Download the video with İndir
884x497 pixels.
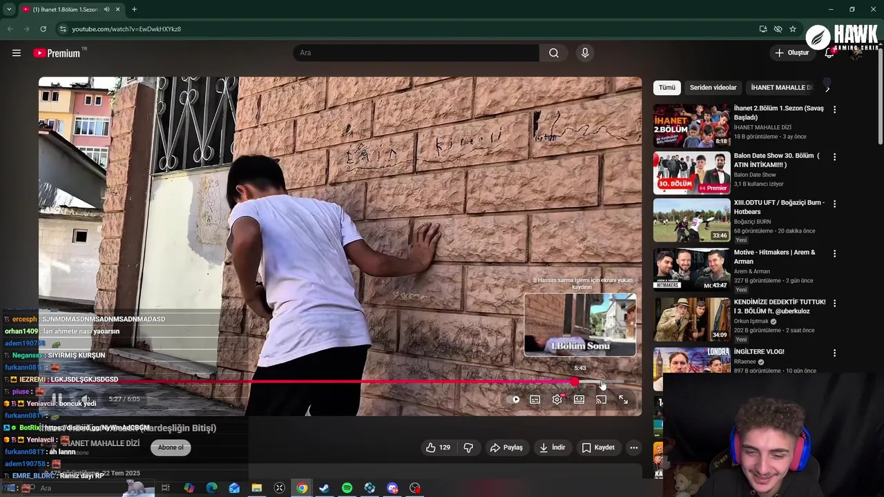coord(552,447)
